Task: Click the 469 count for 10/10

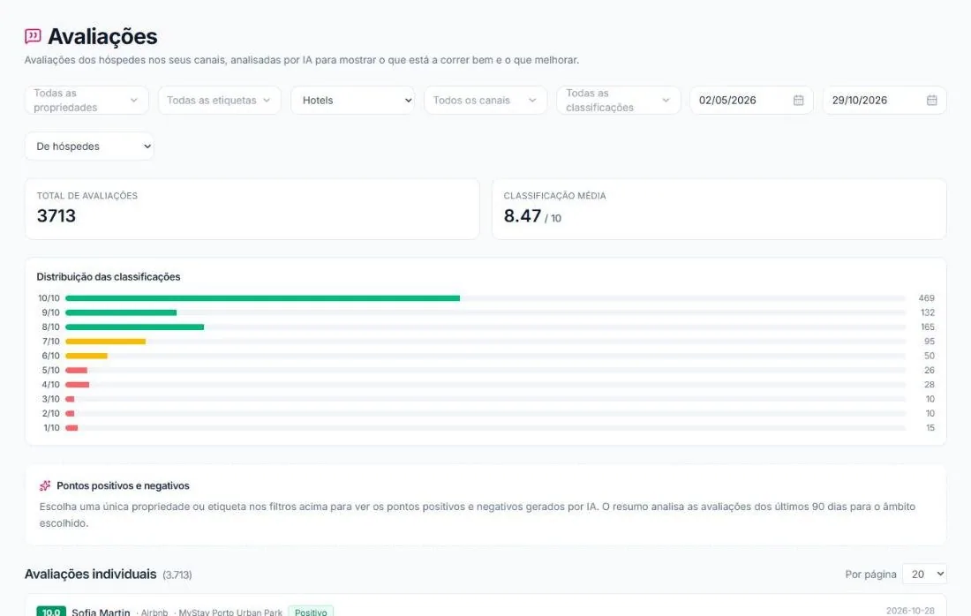Action: [926, 298]
